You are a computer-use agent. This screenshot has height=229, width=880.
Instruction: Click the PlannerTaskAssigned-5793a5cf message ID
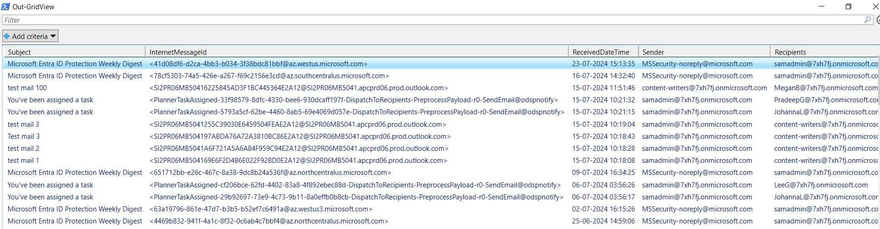pyautogui.click(x=357, y=112)
